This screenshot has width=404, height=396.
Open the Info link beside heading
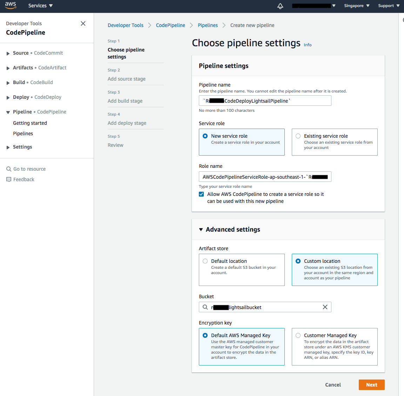(308, 45)
